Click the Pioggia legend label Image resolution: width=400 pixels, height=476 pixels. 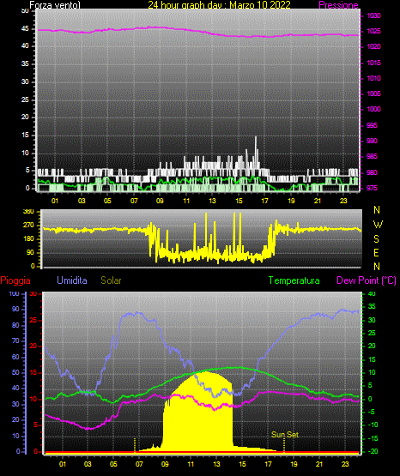15,280
